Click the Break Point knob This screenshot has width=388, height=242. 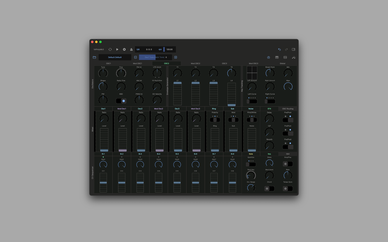[270, 73]
